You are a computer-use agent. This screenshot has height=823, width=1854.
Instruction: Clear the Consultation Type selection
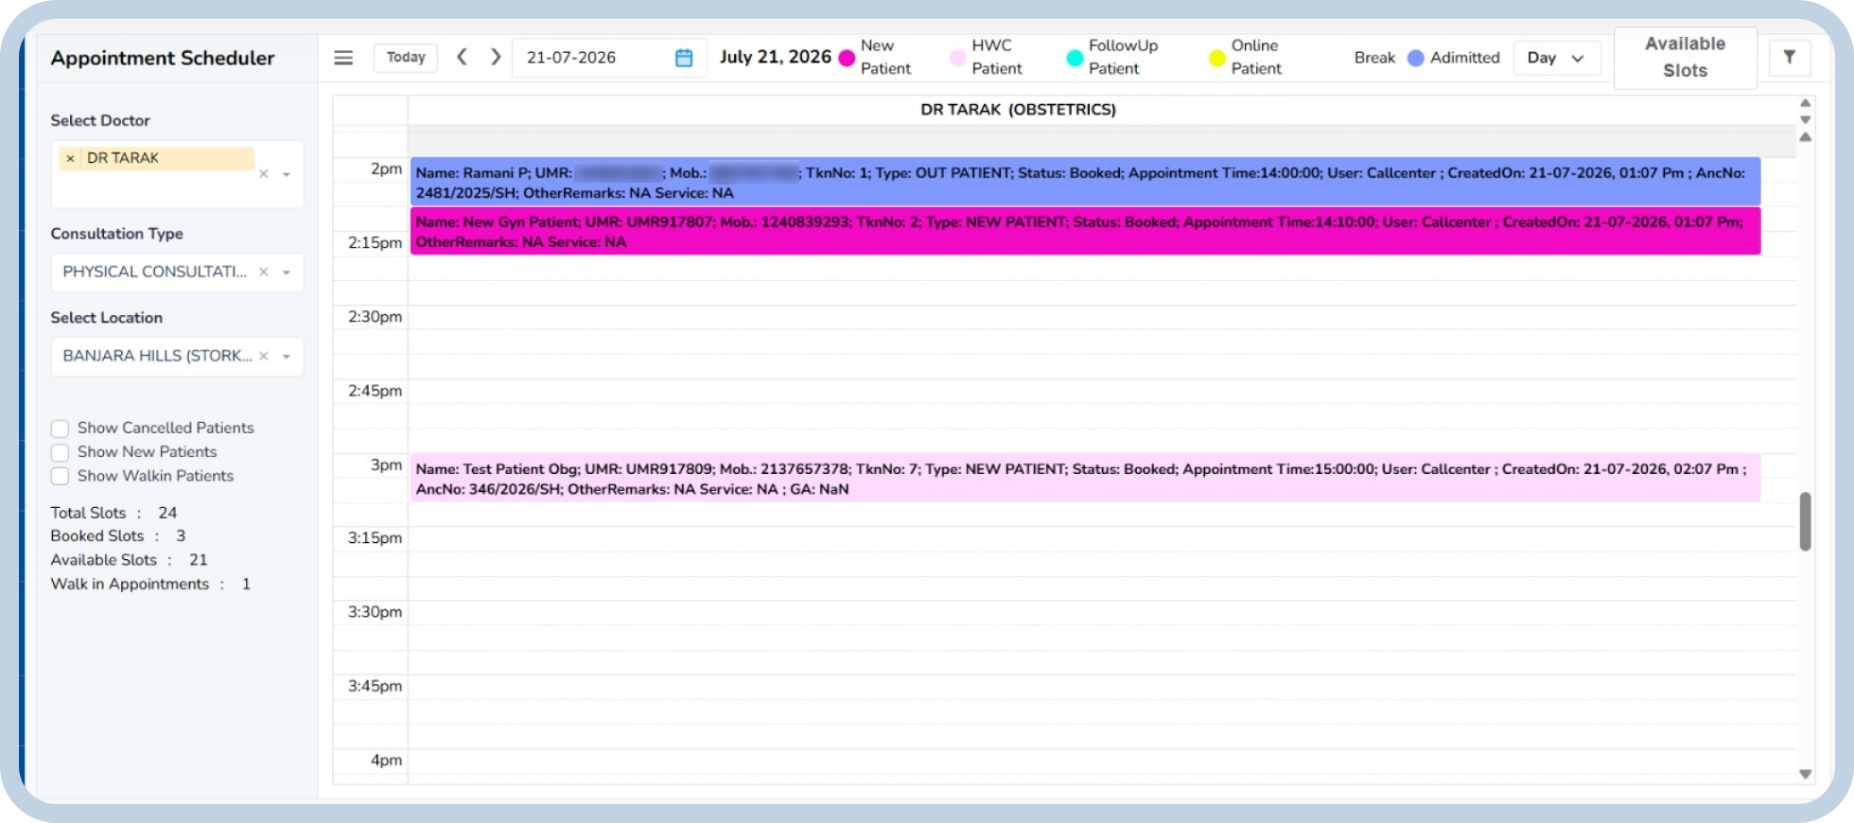[x=264, y=272]
